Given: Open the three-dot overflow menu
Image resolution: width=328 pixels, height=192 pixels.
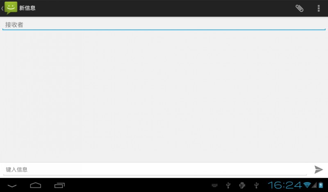Looking at the screenshot, I should click(319, 8).
